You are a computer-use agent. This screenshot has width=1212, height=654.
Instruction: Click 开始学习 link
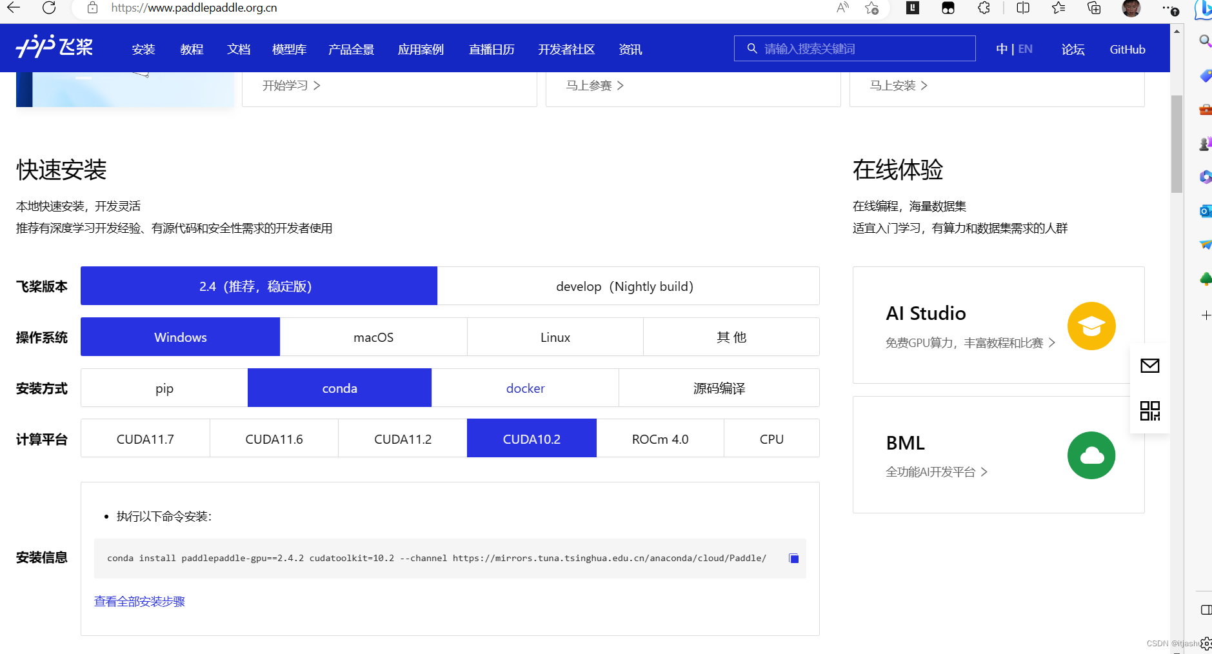pyautogui.click(x=292, y=85)
